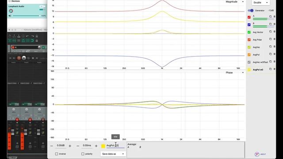Image resolution: width=283 pixels, height=159 pixels.
Task: Click the copy icon for Avg Vector
Action: pyautogui.click(x=270, y=31)
